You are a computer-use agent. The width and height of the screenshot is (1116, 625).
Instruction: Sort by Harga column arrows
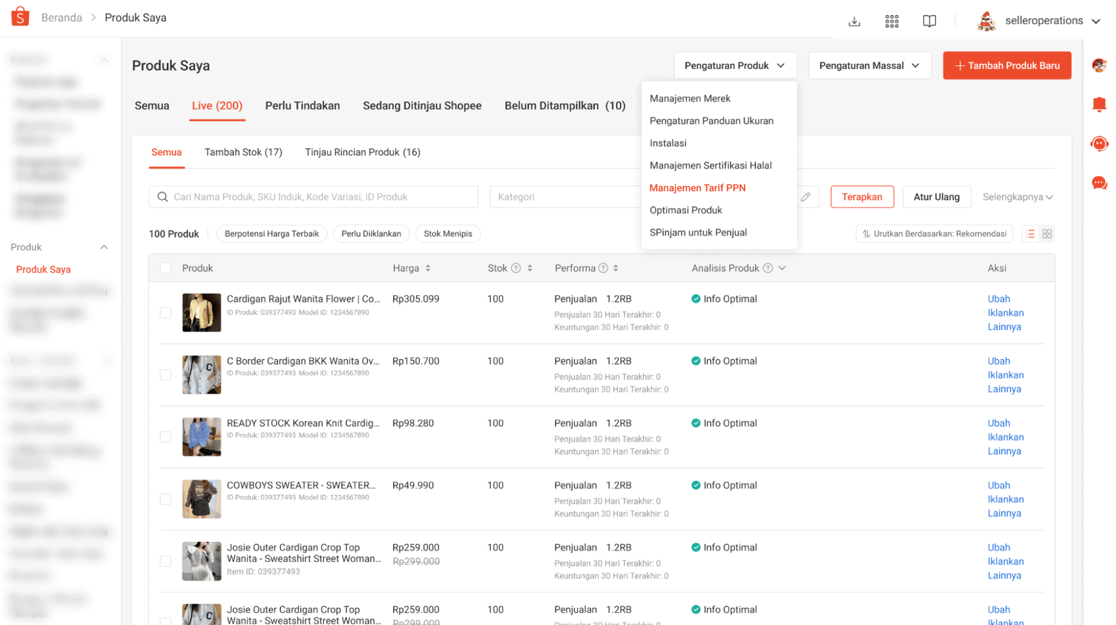(427, 268)
